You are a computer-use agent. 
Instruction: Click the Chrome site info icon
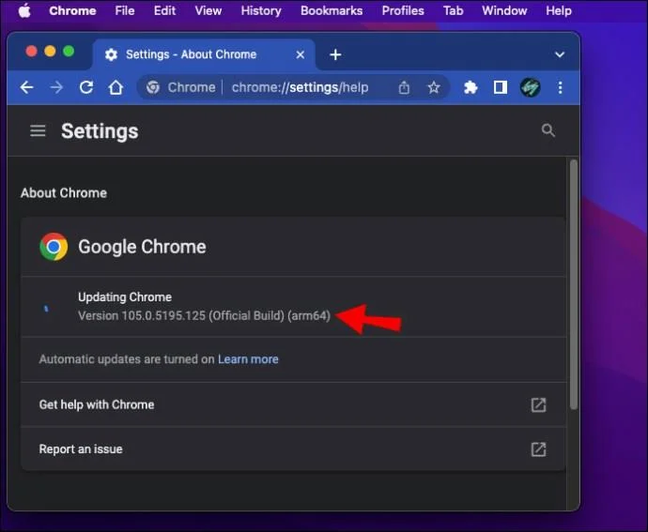[153, 87]
